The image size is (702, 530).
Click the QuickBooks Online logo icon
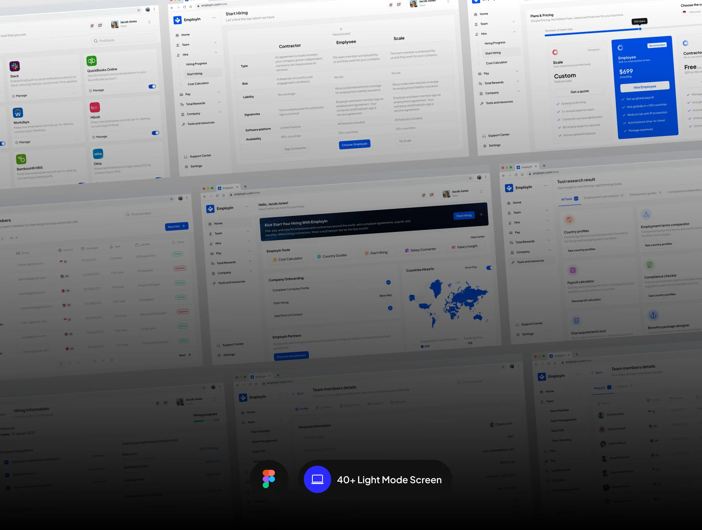click(92, 60)
